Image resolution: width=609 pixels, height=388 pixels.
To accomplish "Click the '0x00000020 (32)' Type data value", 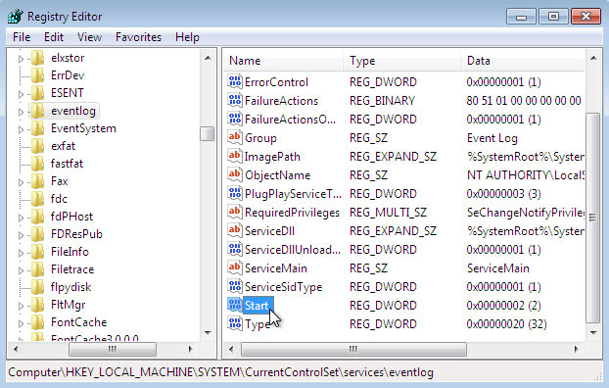I will [506, 324].
